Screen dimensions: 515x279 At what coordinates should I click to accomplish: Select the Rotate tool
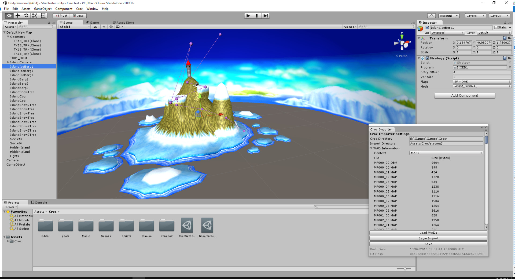pyautogui.click(x=26, y=16)
